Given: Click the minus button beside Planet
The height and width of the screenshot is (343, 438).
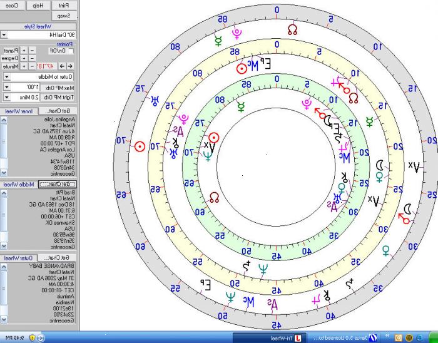Looking at the screenshot, I should click(x=33, y=51).
